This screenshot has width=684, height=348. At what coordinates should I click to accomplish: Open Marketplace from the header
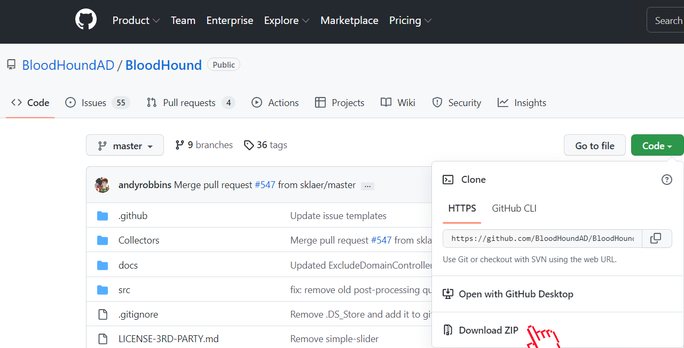point(349,20)
